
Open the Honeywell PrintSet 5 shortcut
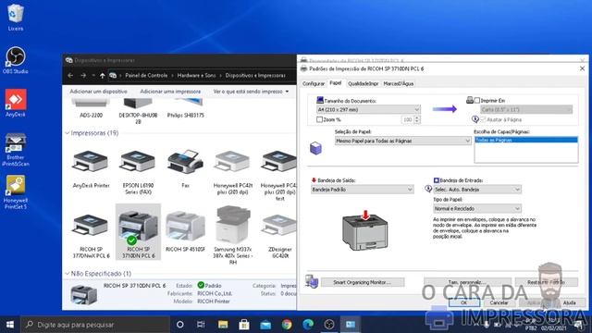[x=16, y=192]
